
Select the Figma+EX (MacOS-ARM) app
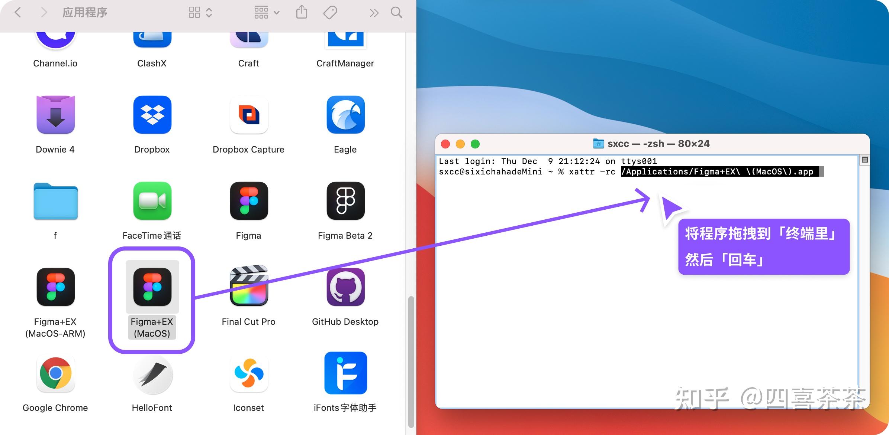(x=55, y=287)
